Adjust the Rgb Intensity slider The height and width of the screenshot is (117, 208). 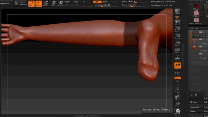click(x=78, y=5)
